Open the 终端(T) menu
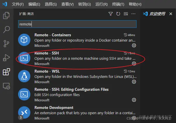The height and width of the screenshot is (123, 176). point(118,4)
